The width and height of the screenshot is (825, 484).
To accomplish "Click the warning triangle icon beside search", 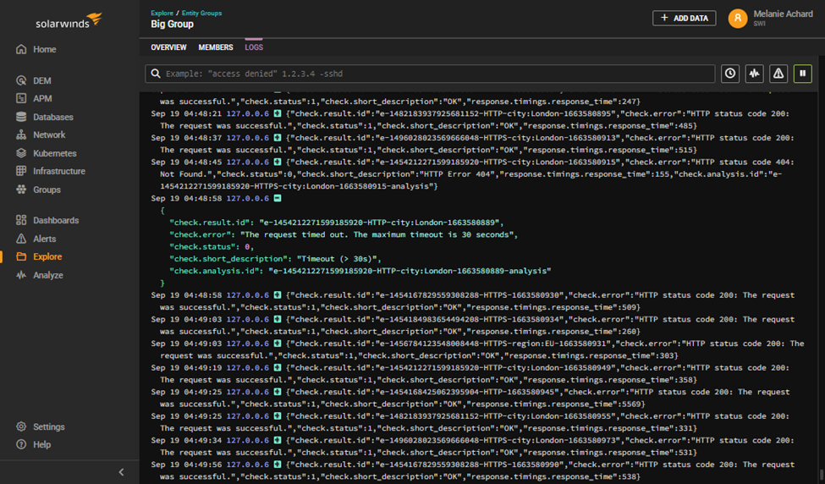I will [778, 74].
